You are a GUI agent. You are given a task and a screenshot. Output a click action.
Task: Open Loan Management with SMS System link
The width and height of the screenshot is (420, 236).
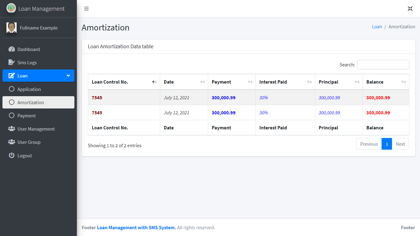pyautogui.click(x=137, y=228)
